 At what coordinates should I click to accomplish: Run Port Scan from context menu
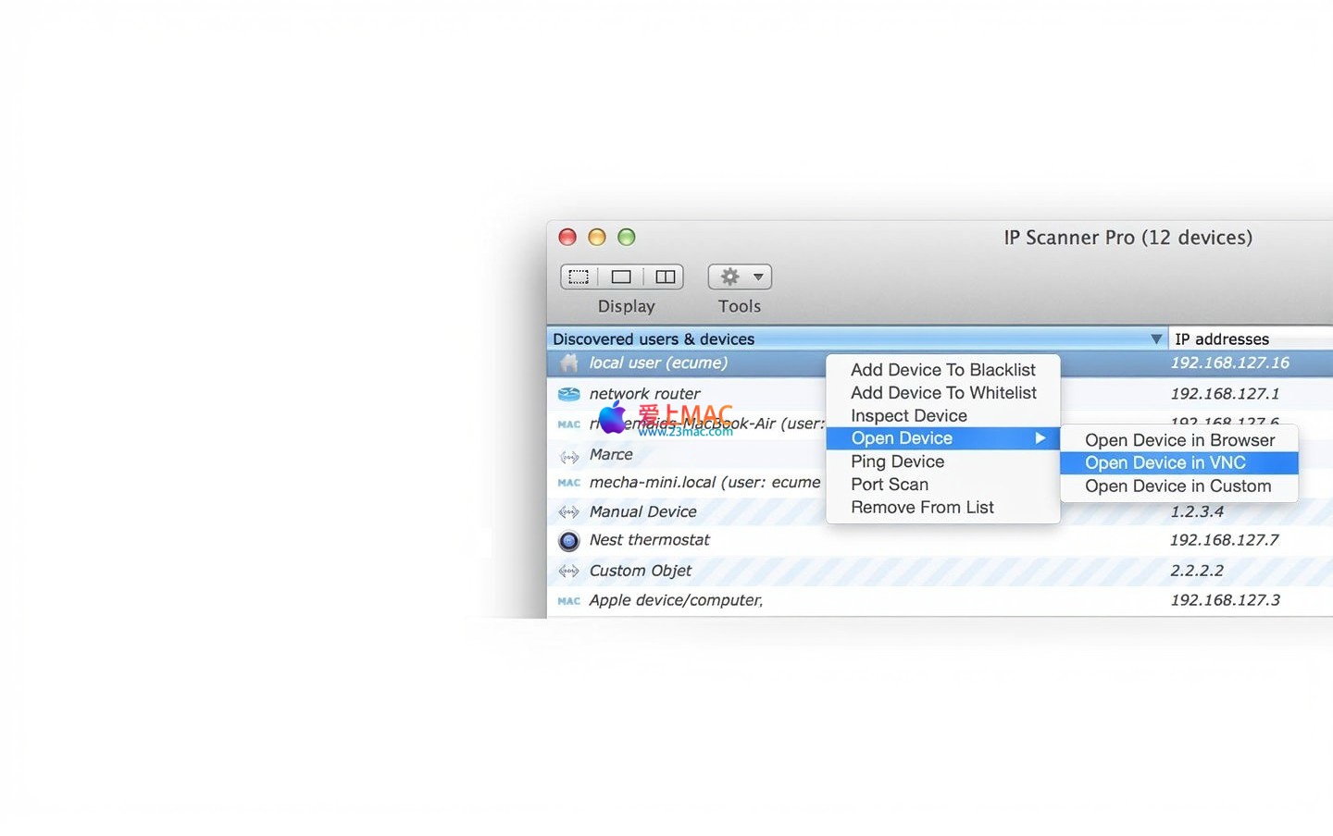coord(889,485)
